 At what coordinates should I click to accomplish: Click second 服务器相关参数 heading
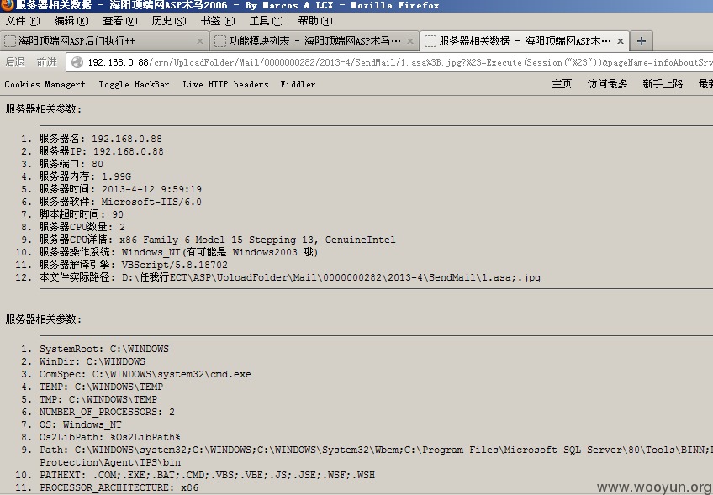(x=44, y=319)
